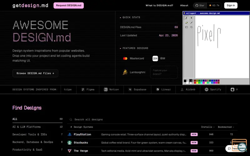Click the Figma logo in ticker
This screenshot has height=156, width=250.
point(83,90)
